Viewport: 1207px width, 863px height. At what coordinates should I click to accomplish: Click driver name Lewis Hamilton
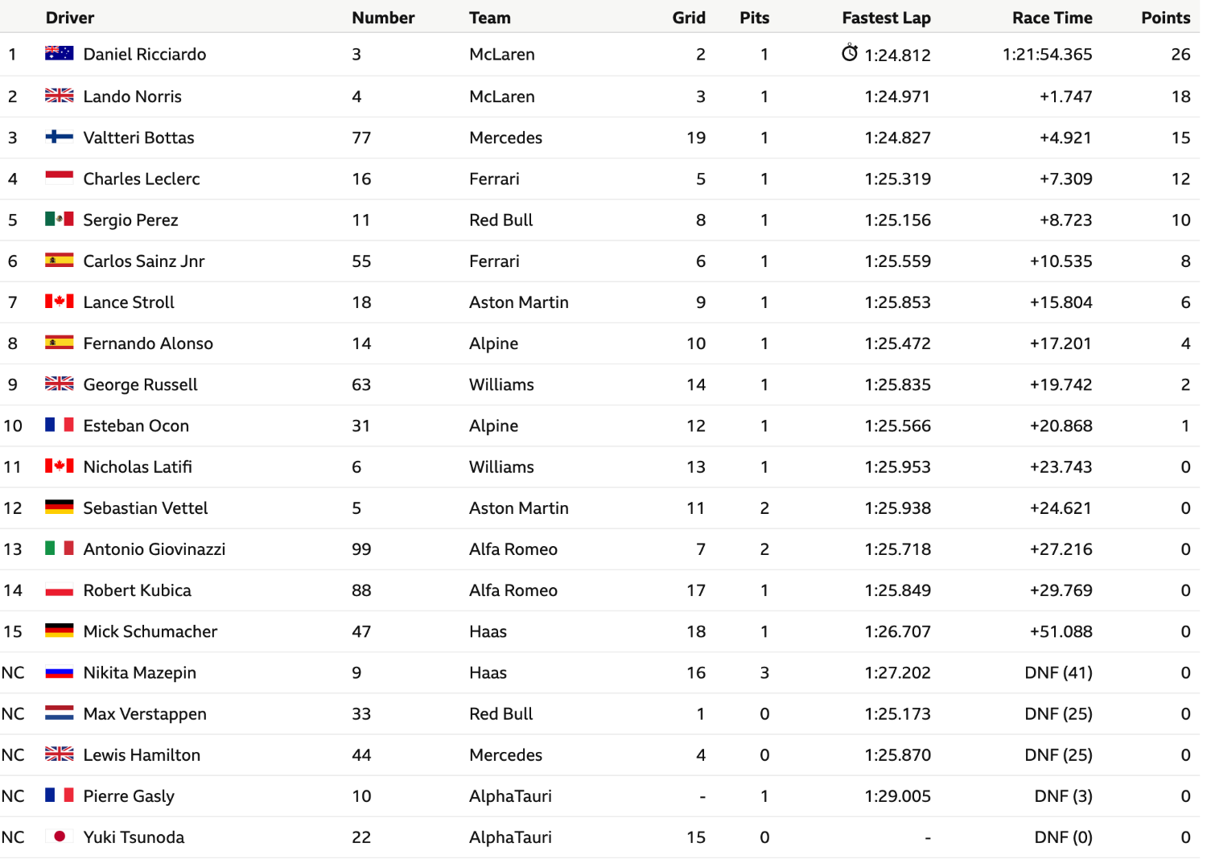tap(142, 754)
